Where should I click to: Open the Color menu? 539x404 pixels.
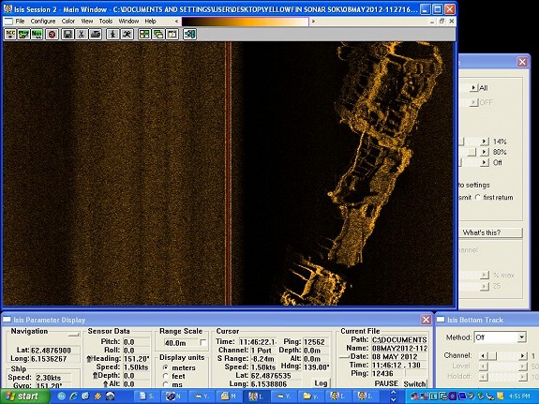68,22
